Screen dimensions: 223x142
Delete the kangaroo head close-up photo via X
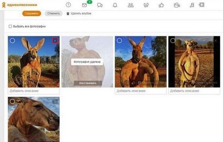click(x=55, y=101)
